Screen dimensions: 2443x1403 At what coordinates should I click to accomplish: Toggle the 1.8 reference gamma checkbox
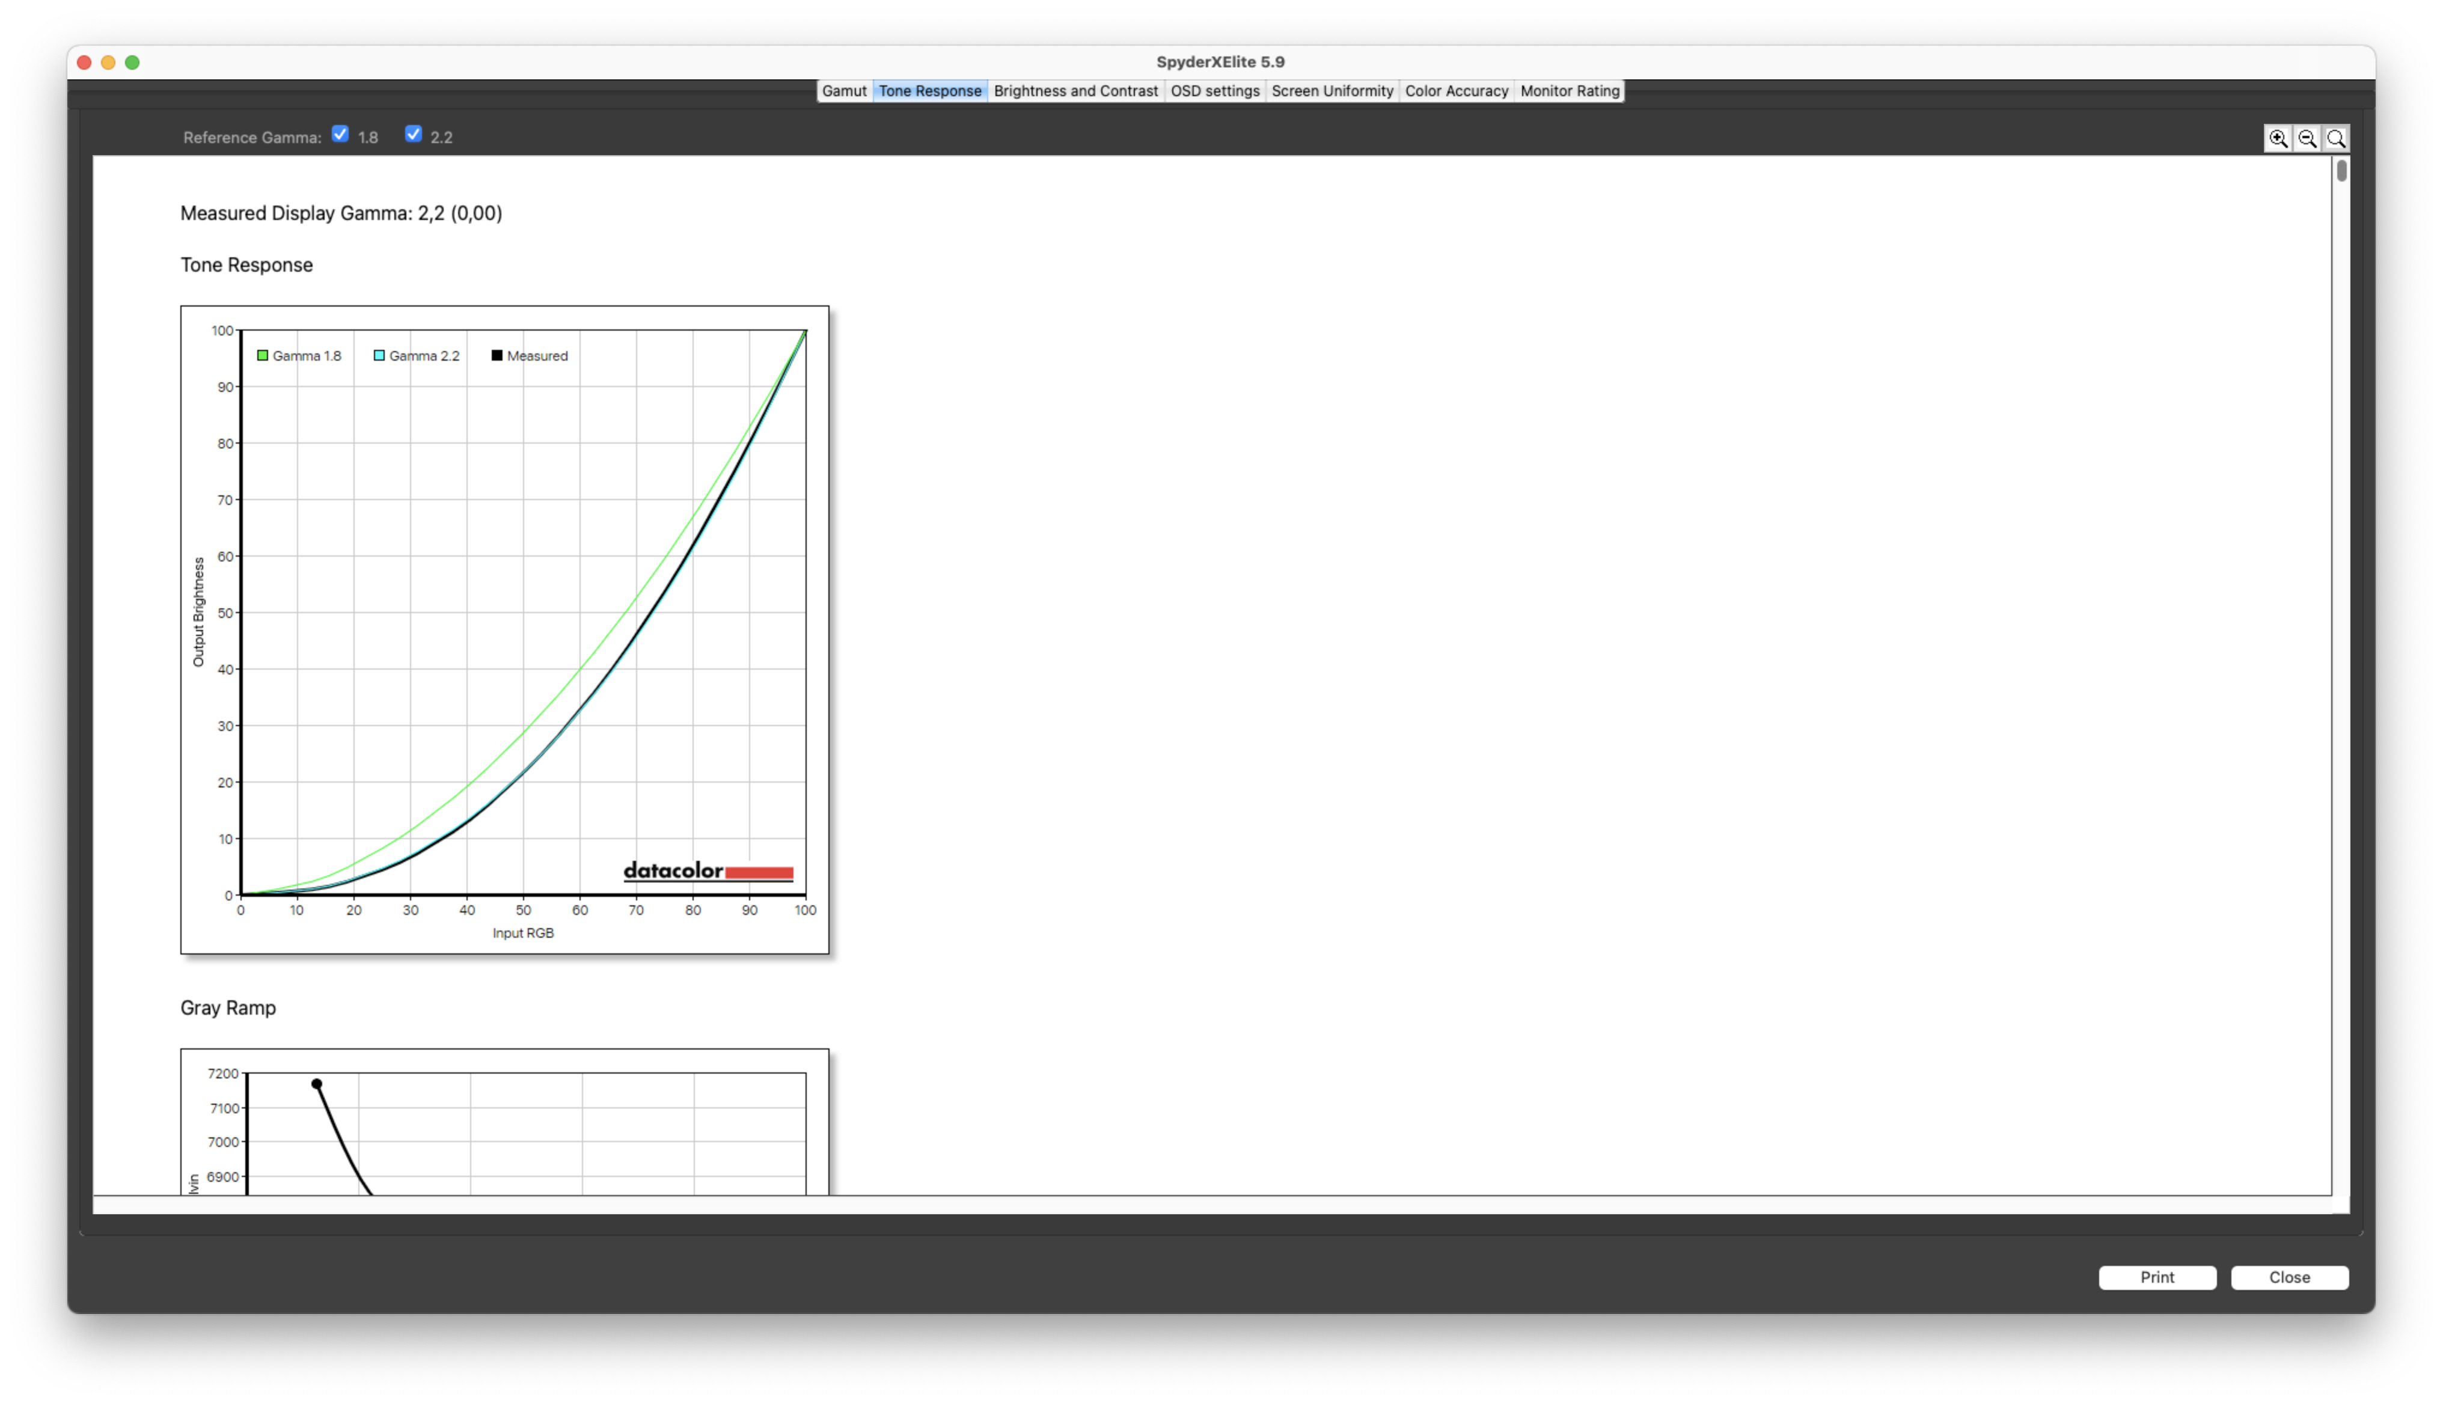pyautogui.click(x=340, y=134)
